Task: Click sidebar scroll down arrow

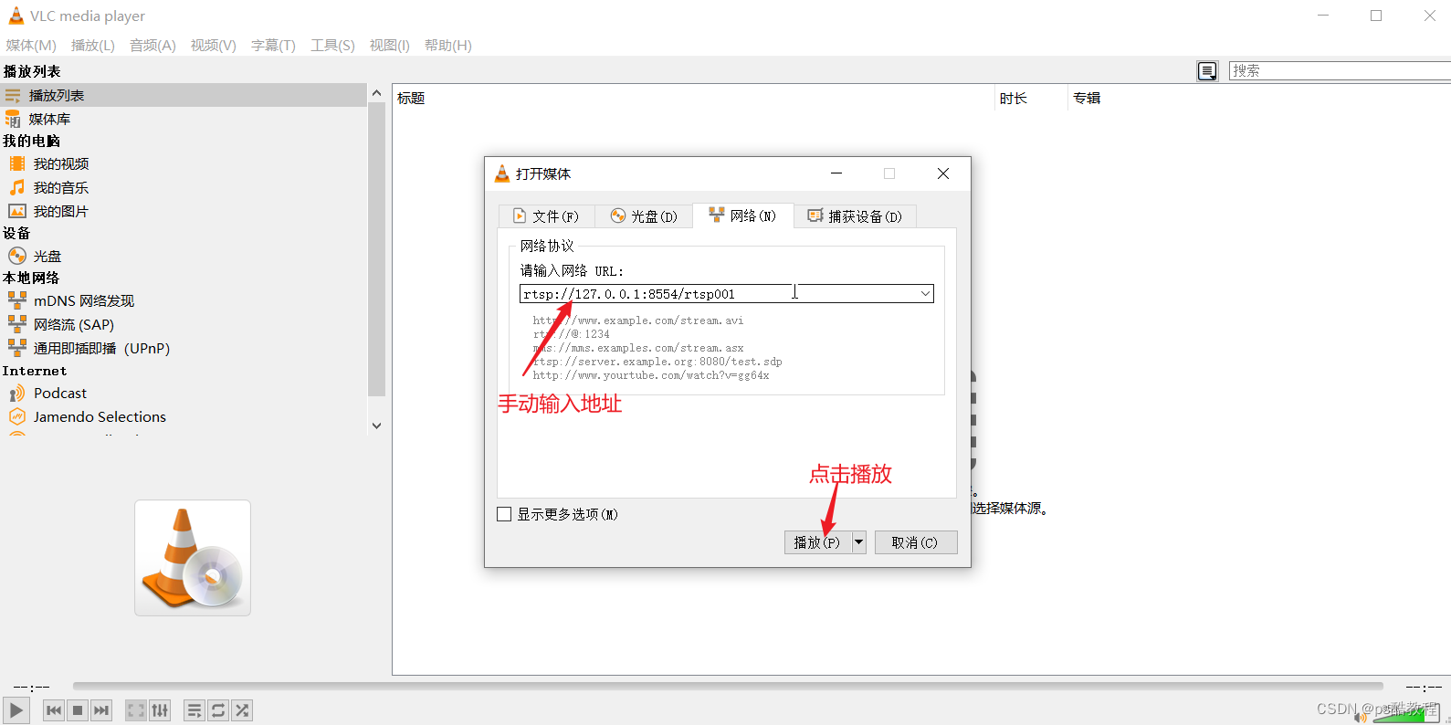Action: click(x=376, y=426)
